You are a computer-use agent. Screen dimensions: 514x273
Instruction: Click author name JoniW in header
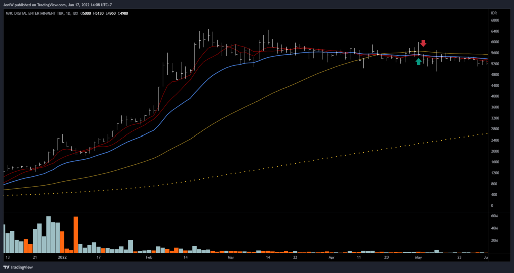pyautogui.click(x=9, y=4)
